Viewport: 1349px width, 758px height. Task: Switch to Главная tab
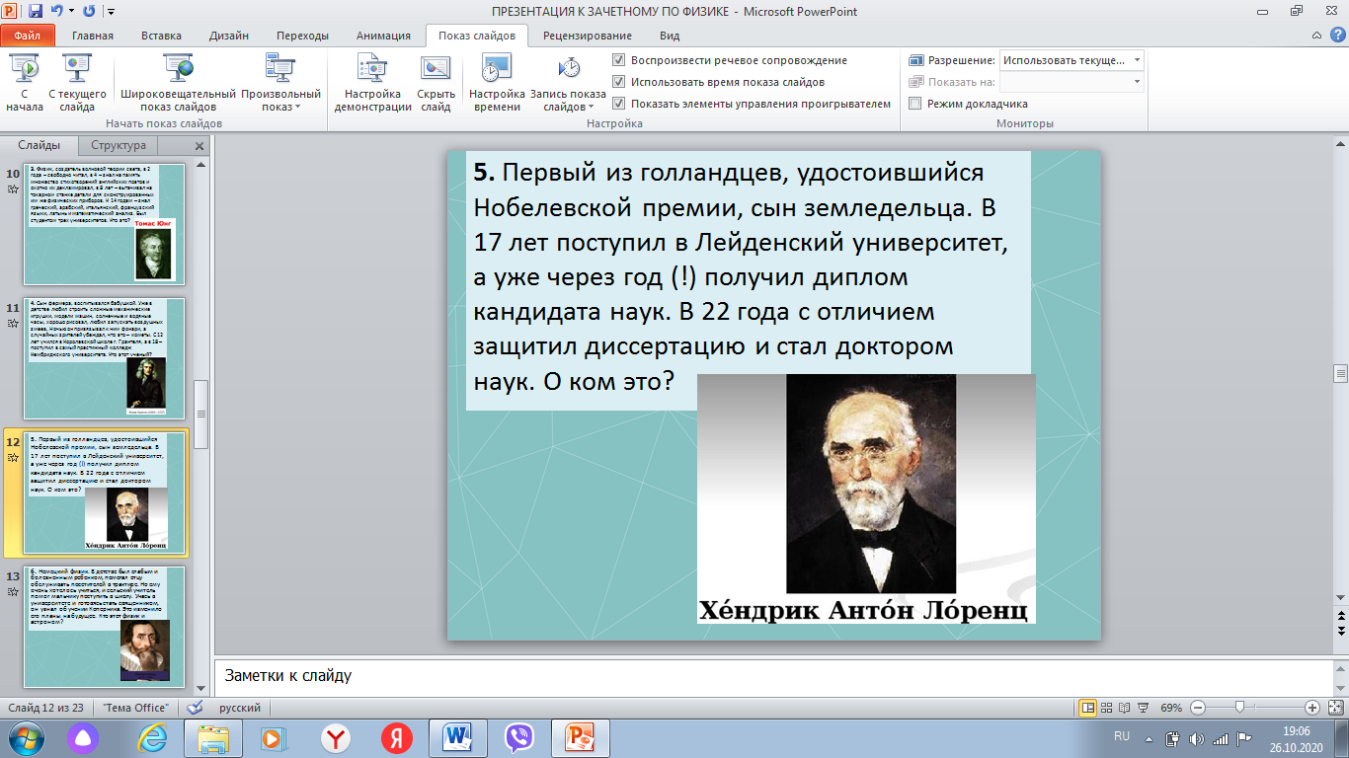tap(92, 36)
